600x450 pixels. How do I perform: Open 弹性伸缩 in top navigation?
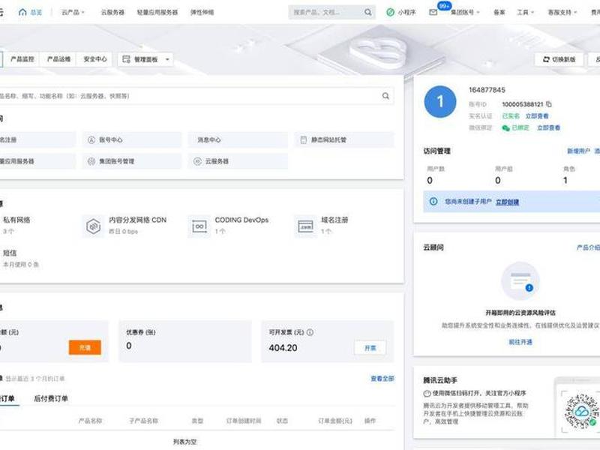202,12
